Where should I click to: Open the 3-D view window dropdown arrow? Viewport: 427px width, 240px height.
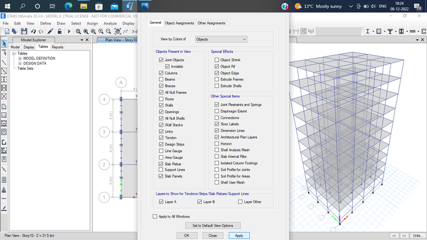pos(417,39)
